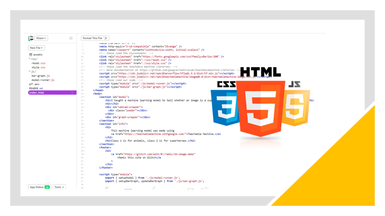Click the Format This File button
Viewport: 385px width, 216px height.
pyautogui.click(x=93, y=38)
